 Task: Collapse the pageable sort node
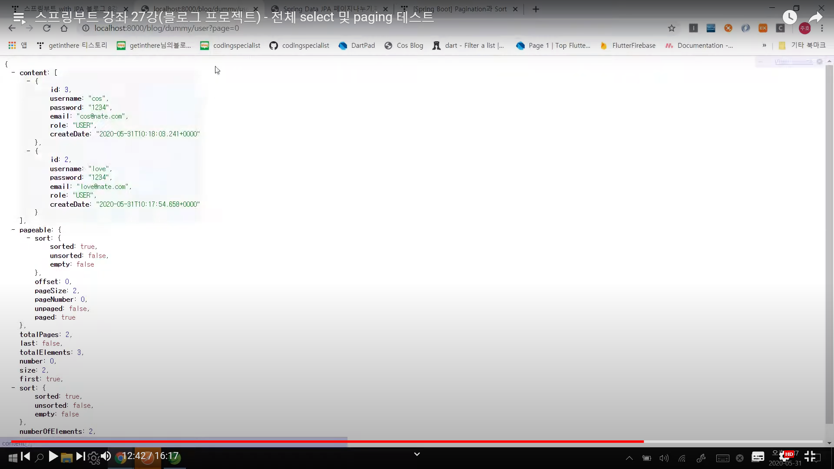[x=29, y=238]
